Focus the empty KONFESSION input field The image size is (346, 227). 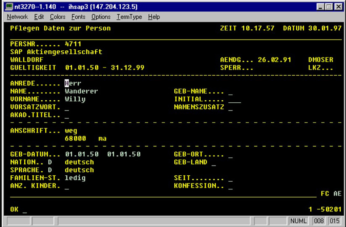pos(230,186)
